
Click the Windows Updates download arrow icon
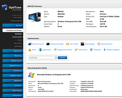(105, 50)
